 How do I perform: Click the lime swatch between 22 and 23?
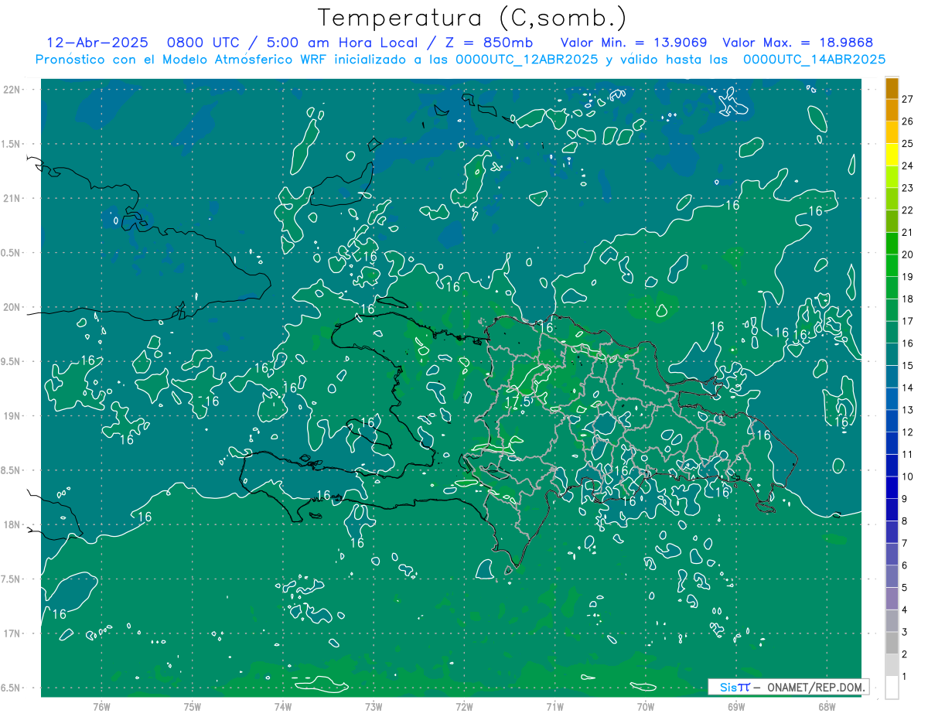point(892,200)
